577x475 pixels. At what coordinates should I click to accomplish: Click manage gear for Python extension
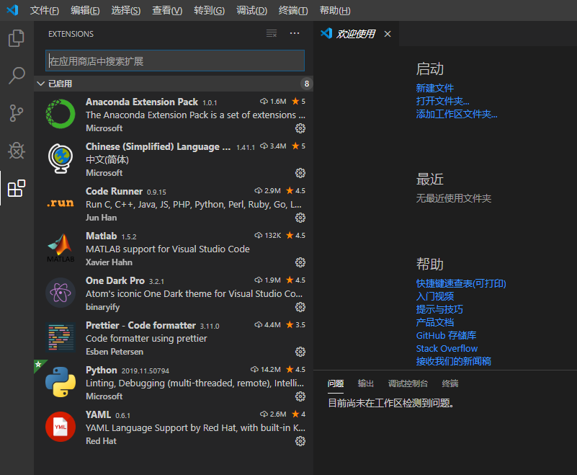pyautogui.click(x=300, y=396)
